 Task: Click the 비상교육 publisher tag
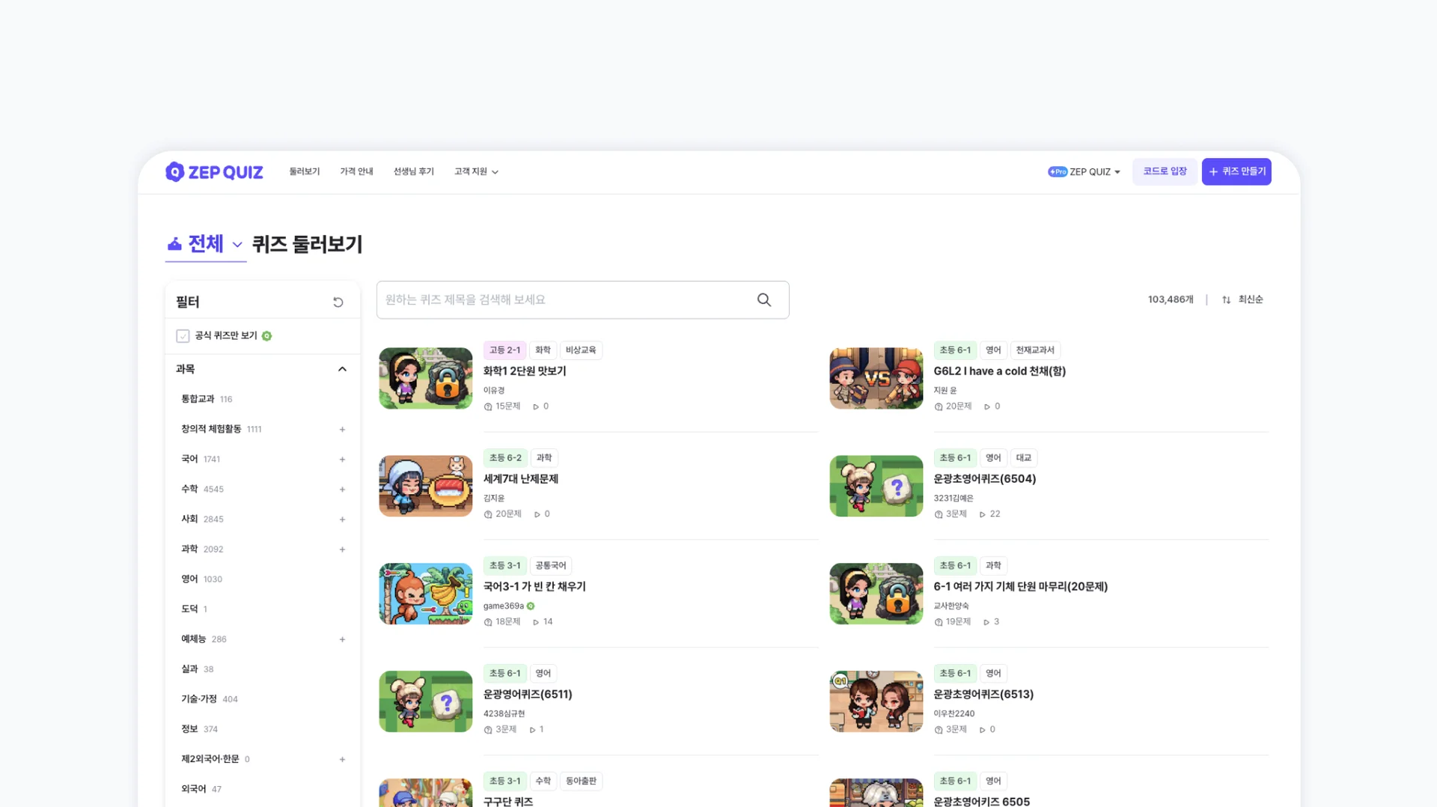coord(581,350)
